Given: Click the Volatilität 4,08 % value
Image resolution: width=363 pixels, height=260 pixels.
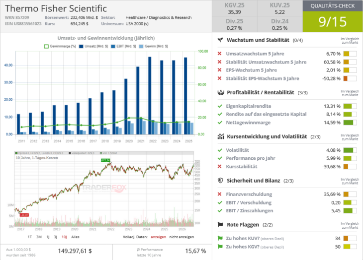Looking at the screenshot, I should [333, 150].
